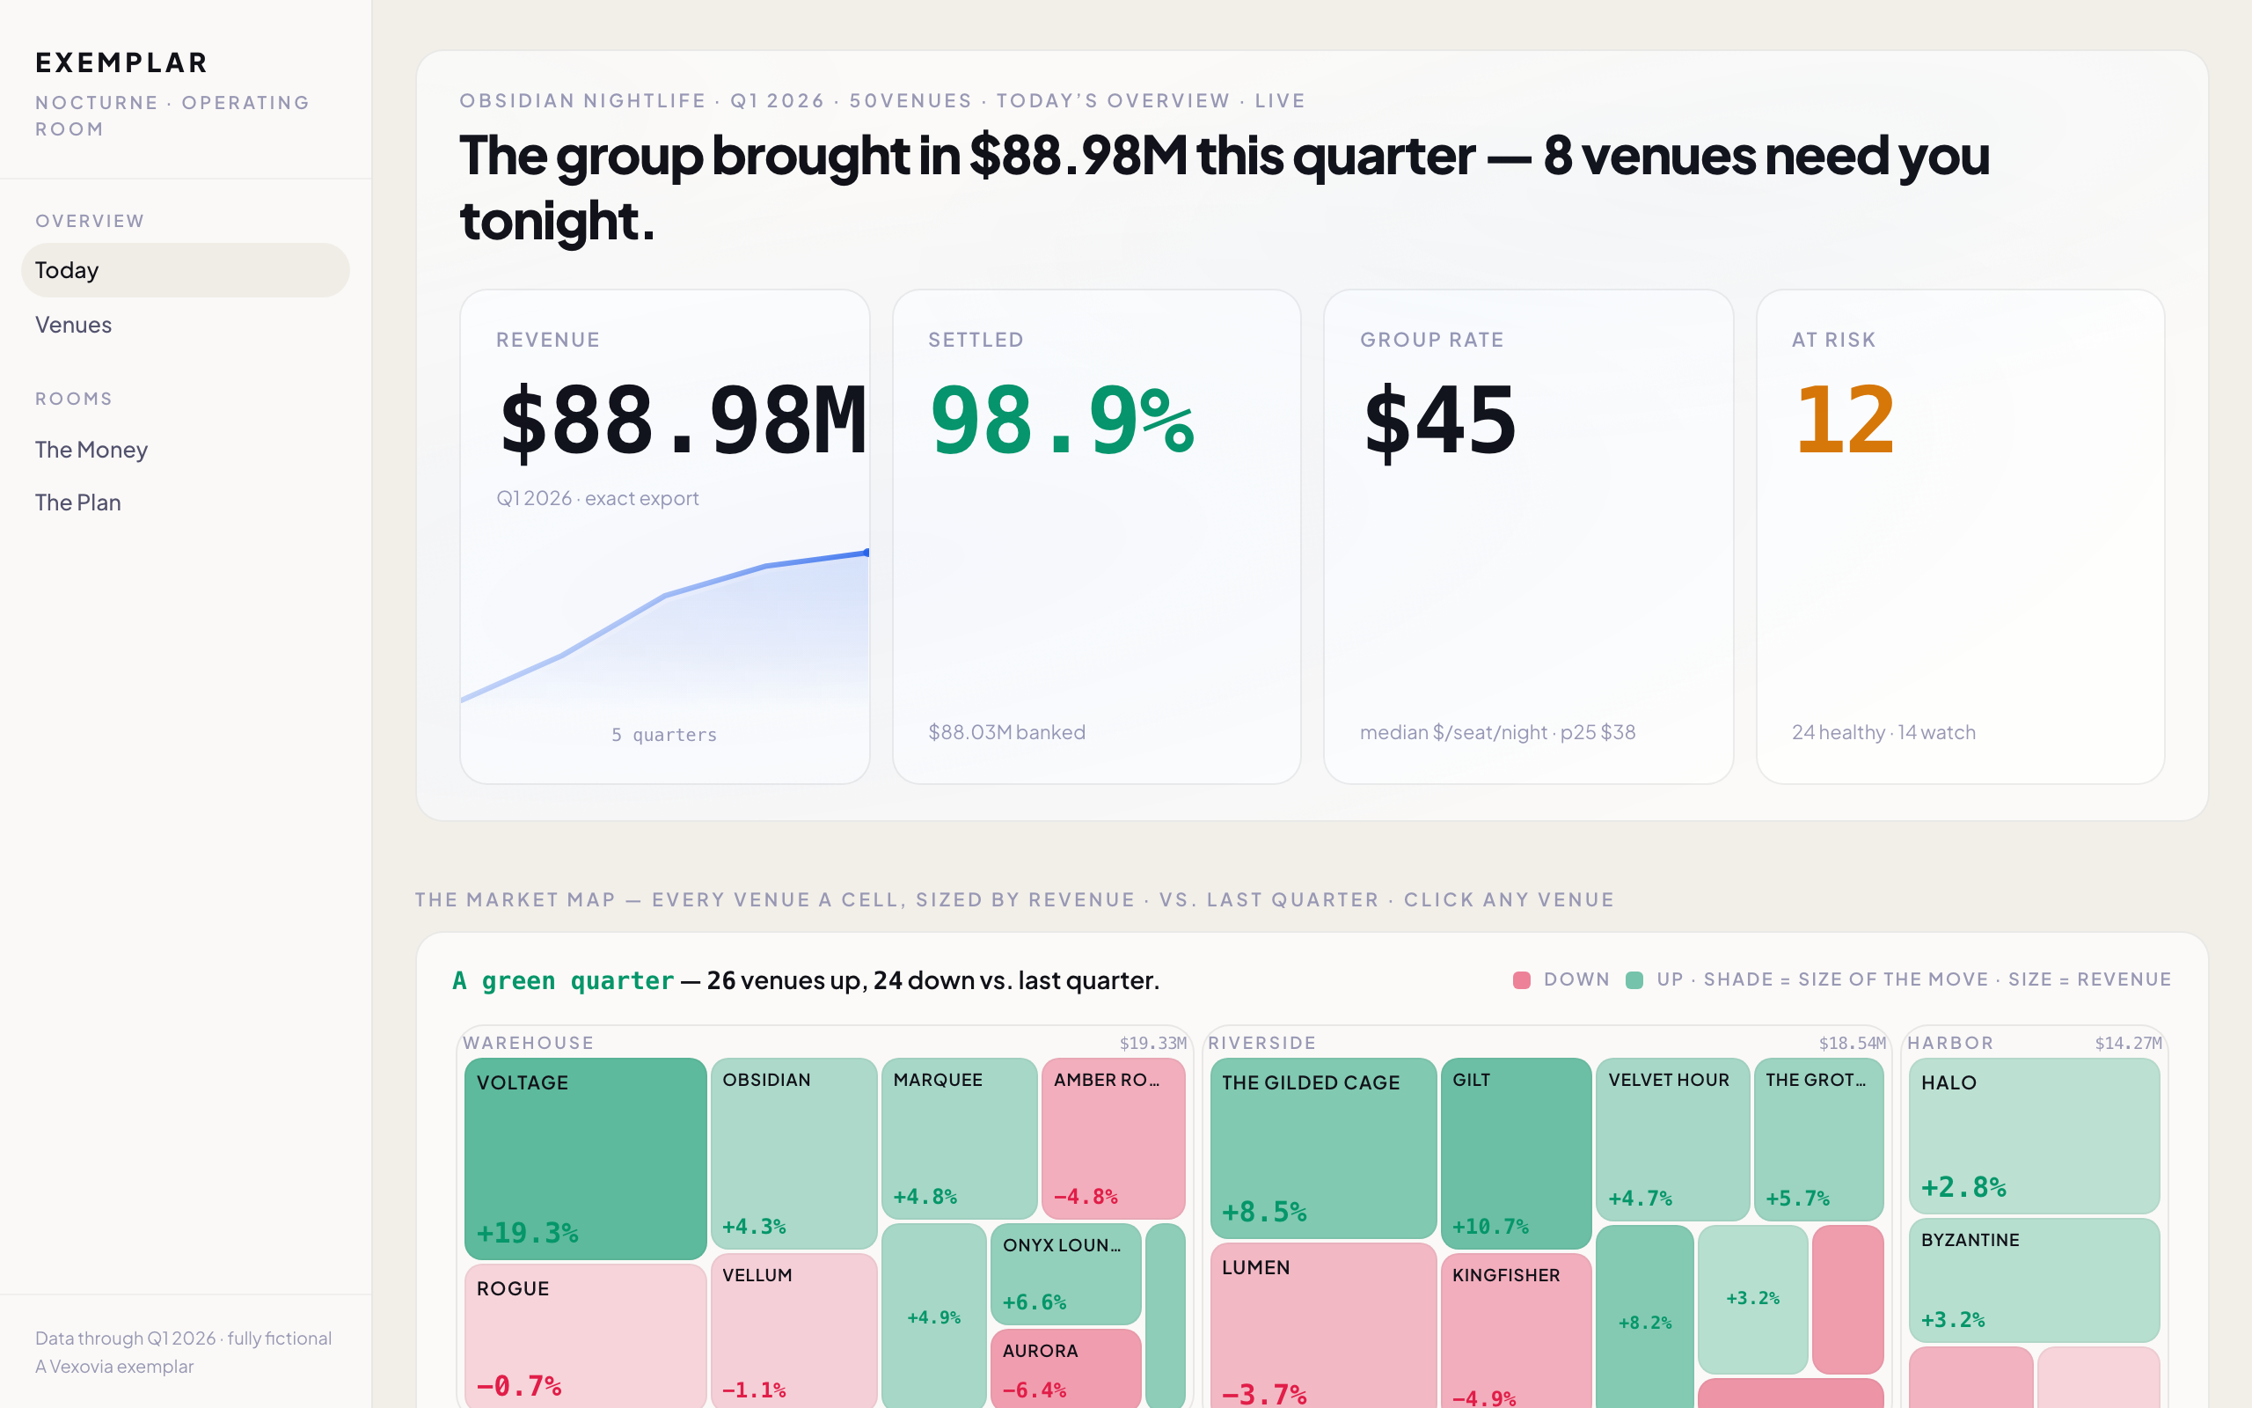Click the '5 quarters' chart label
This screenshot has height=1408, width=2252.
tap(664, 735)
